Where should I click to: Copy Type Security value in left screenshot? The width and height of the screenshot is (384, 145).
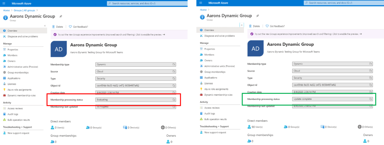tap(174, 79)
